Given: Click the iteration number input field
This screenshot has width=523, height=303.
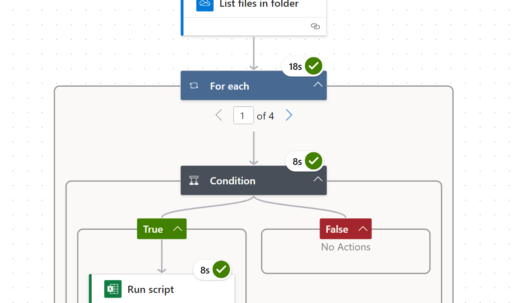Looking at the screenshot, I should (x=243, y=115).
